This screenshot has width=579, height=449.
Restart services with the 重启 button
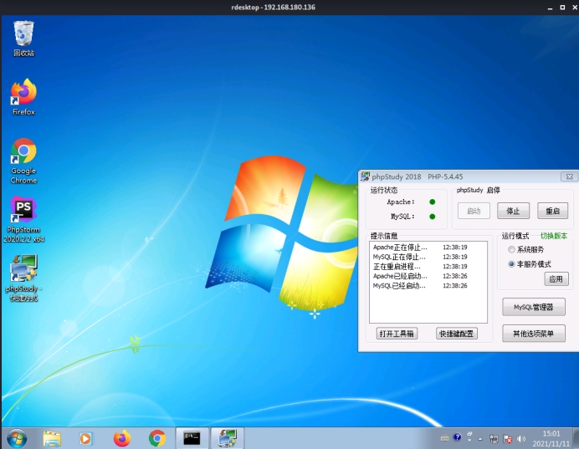553,211
